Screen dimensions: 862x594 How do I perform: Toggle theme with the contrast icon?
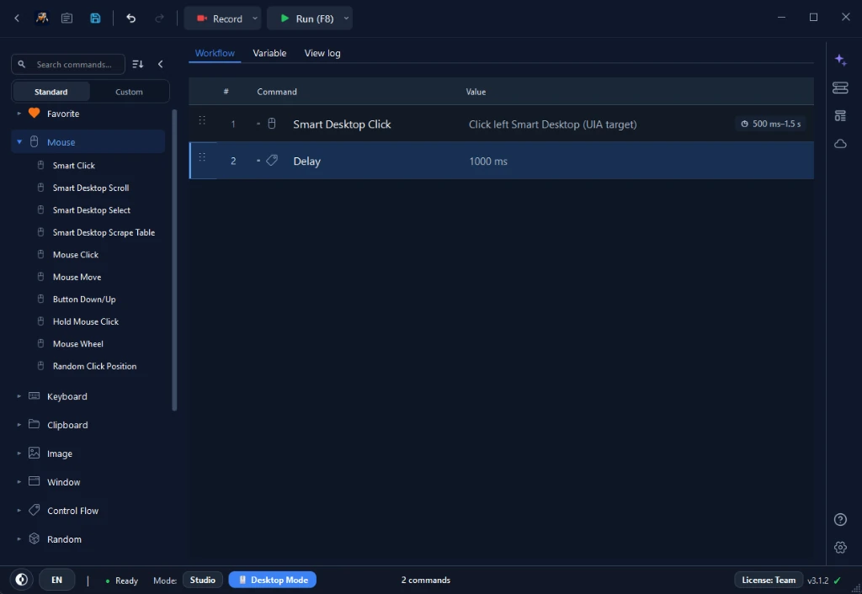pos(21,580)
